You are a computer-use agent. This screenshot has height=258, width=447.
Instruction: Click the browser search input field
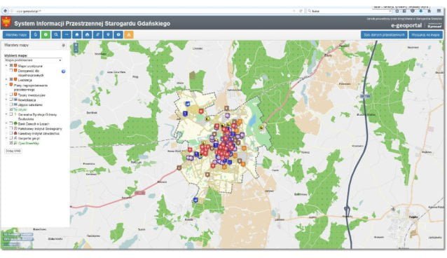click(350, 11)
